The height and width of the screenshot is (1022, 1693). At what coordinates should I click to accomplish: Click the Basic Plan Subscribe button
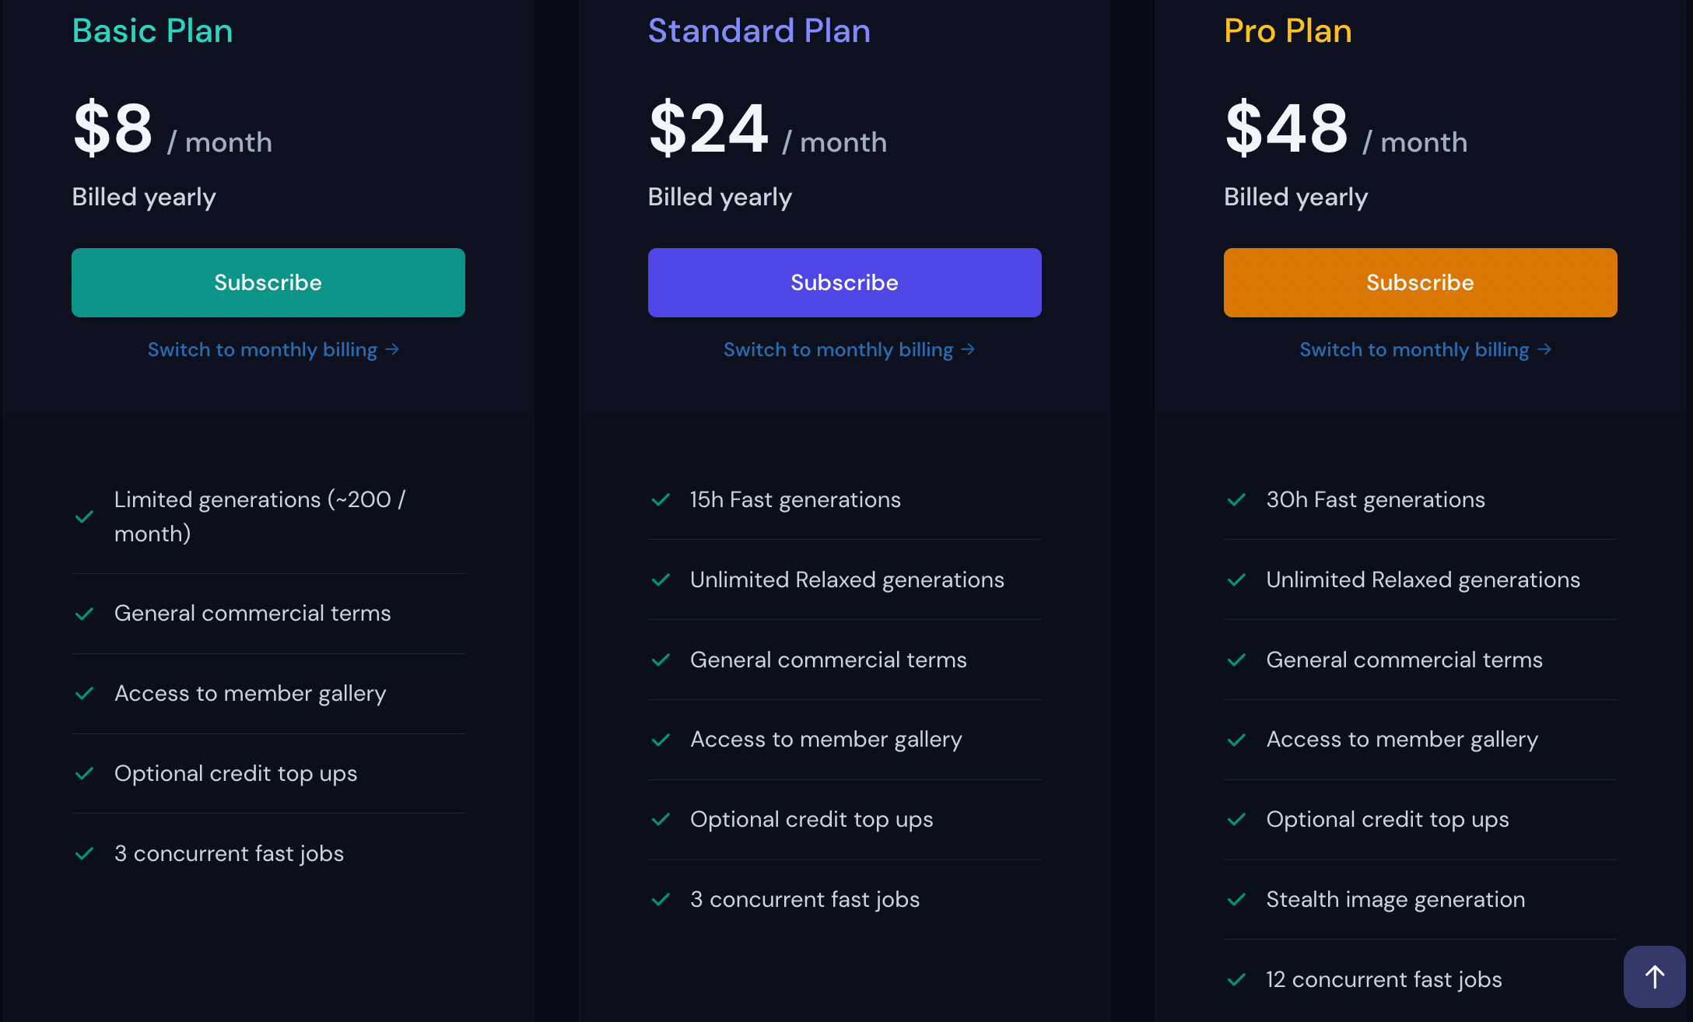267,282
